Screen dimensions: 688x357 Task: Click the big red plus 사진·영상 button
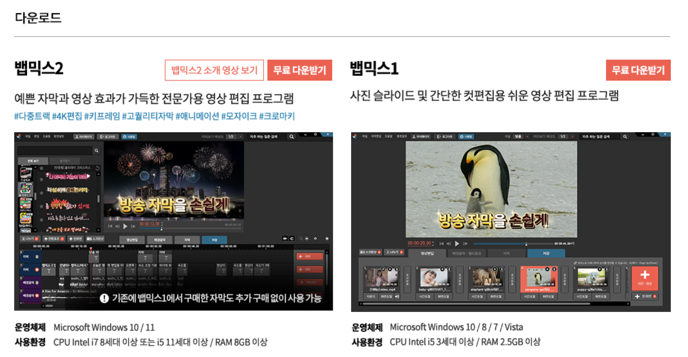pos(645,278)
